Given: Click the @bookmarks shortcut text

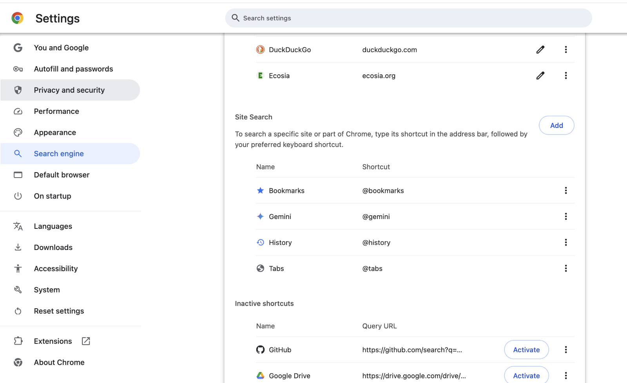Looking at the screenshot, I should (383, 191).
